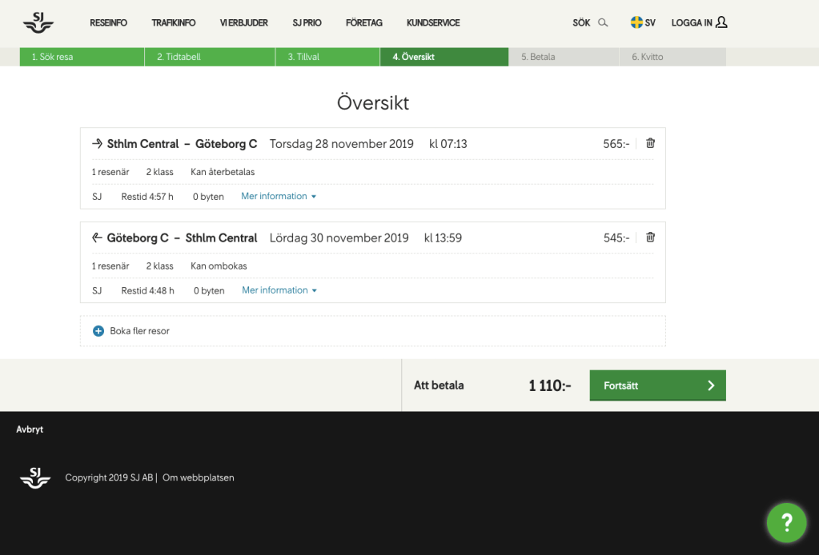819x555 pixels.
Task: Go back to step 1. Sök resa
Action: 82,58
